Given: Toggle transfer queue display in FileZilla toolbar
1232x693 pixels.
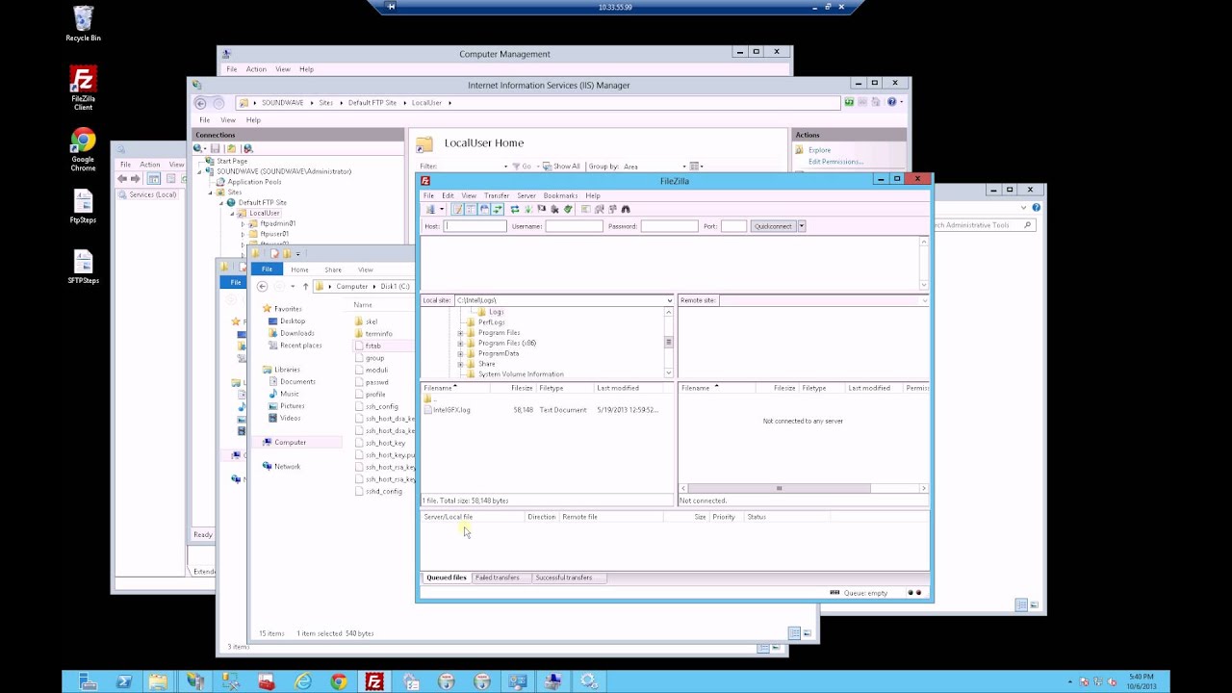Looking at the screenshot, I should pyautogui.click(x=498, y=209).
